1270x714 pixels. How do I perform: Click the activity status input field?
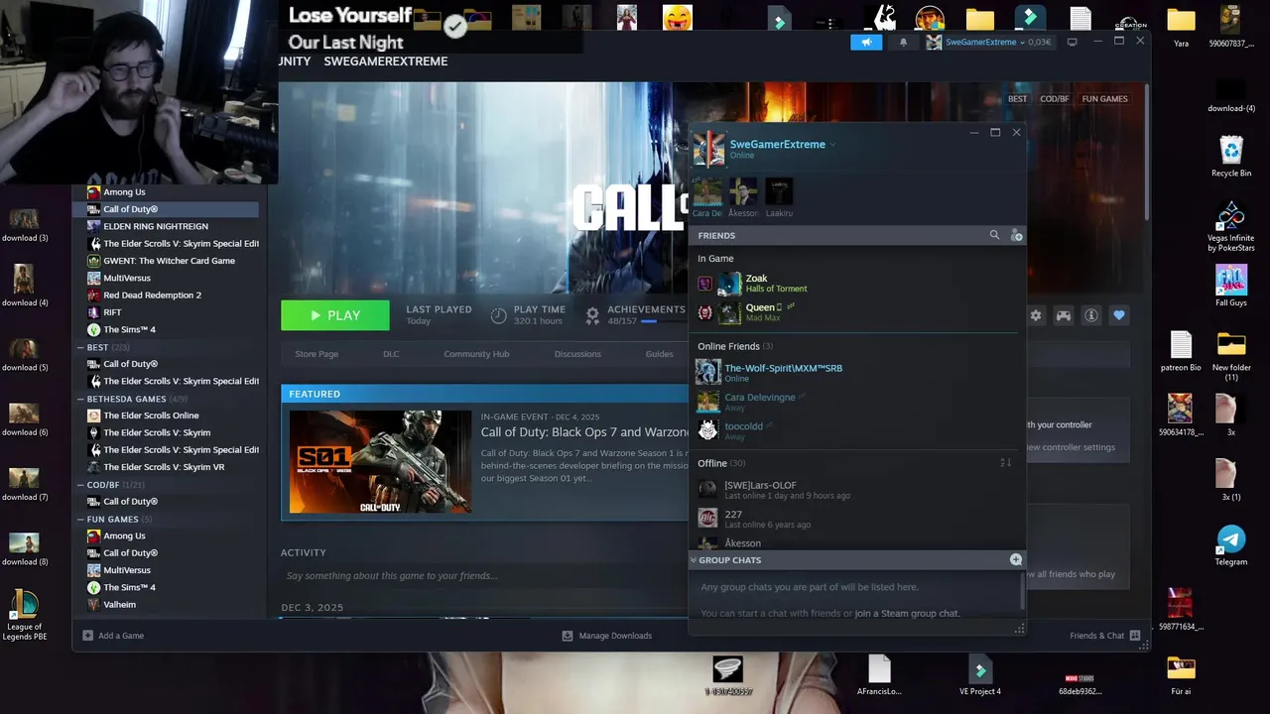pyautogui.click(x=486, y=576)
